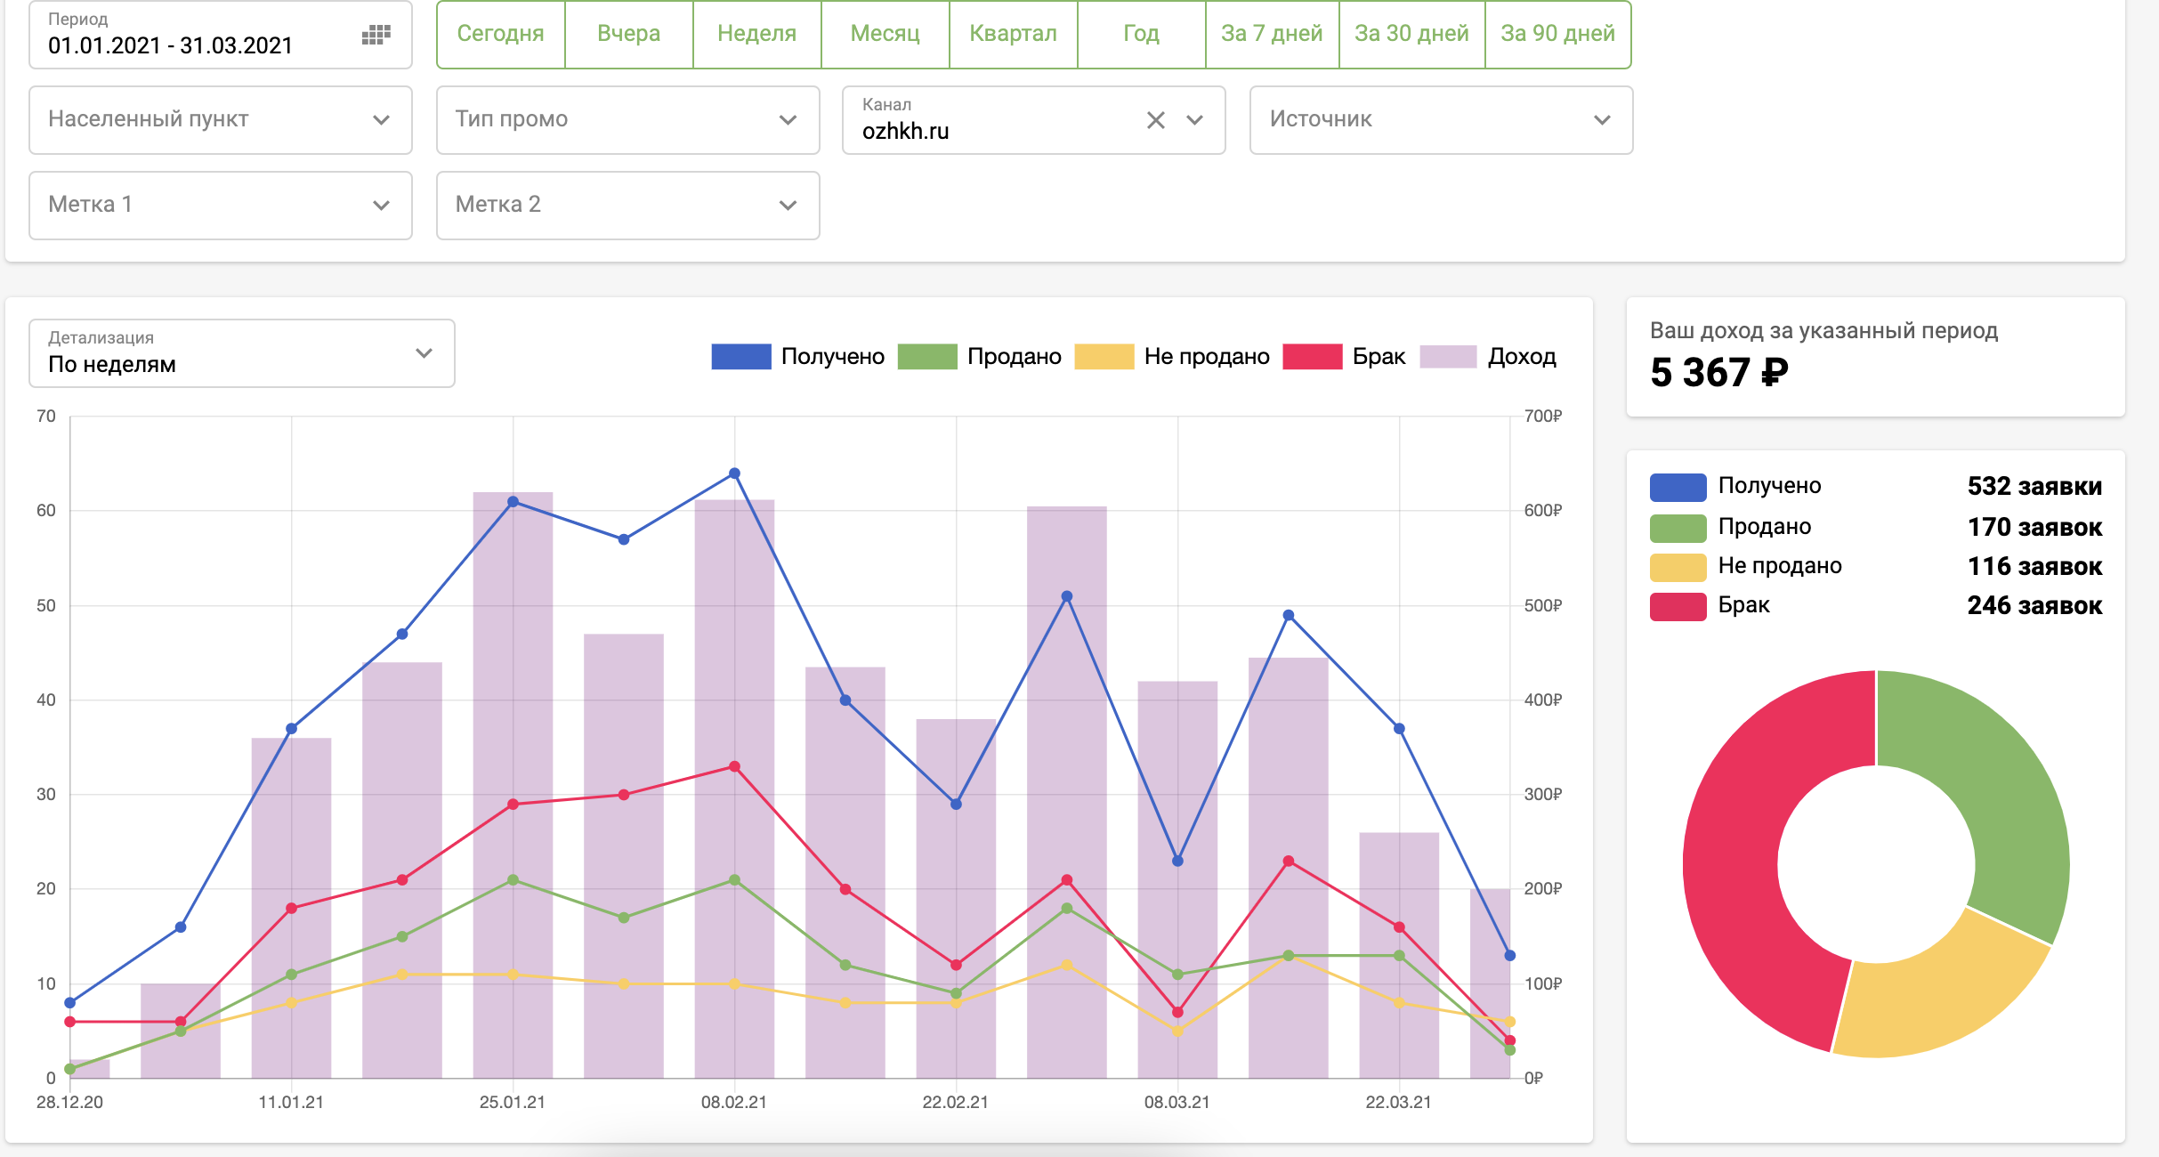This screenshot has width=2159, height=1157.
Task: Open the Метка 2 dropdown
Action: pyautogui.click(x=627, y=206)
